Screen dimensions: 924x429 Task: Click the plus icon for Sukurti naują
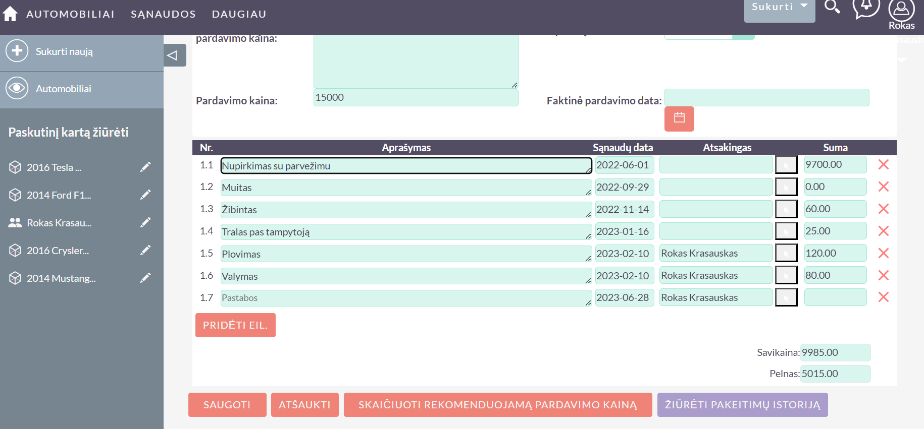point(17,51)
